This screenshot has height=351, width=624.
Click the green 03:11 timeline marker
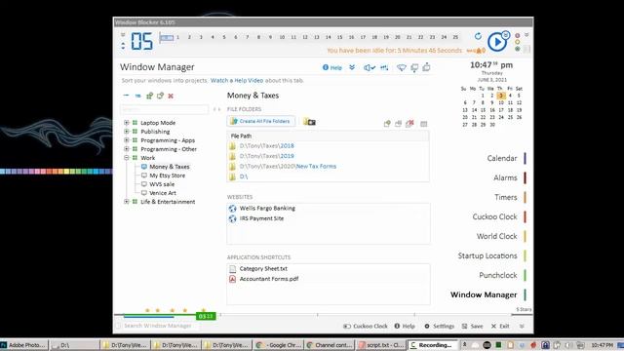pos(206,316)
